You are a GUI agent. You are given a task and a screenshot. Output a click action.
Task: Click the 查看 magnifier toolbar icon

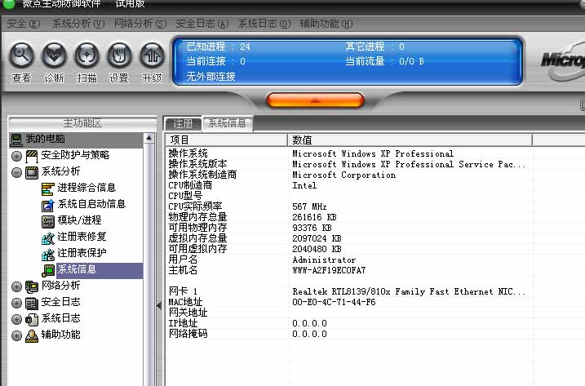[x=22, y=55]
